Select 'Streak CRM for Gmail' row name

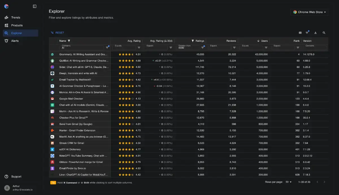point(72,143)
